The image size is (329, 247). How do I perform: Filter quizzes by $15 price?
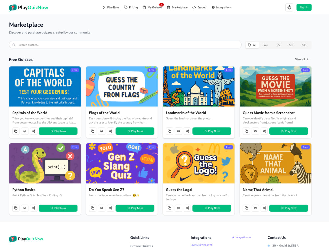pyautogui.click(x=304, y=45)
